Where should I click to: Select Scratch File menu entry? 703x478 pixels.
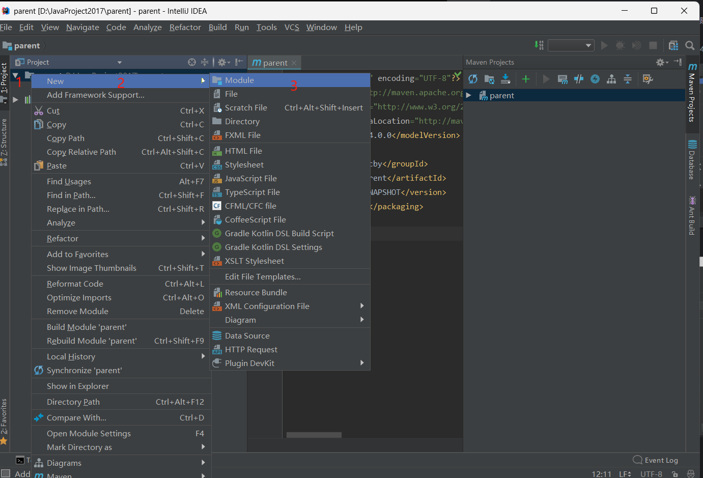290,107
